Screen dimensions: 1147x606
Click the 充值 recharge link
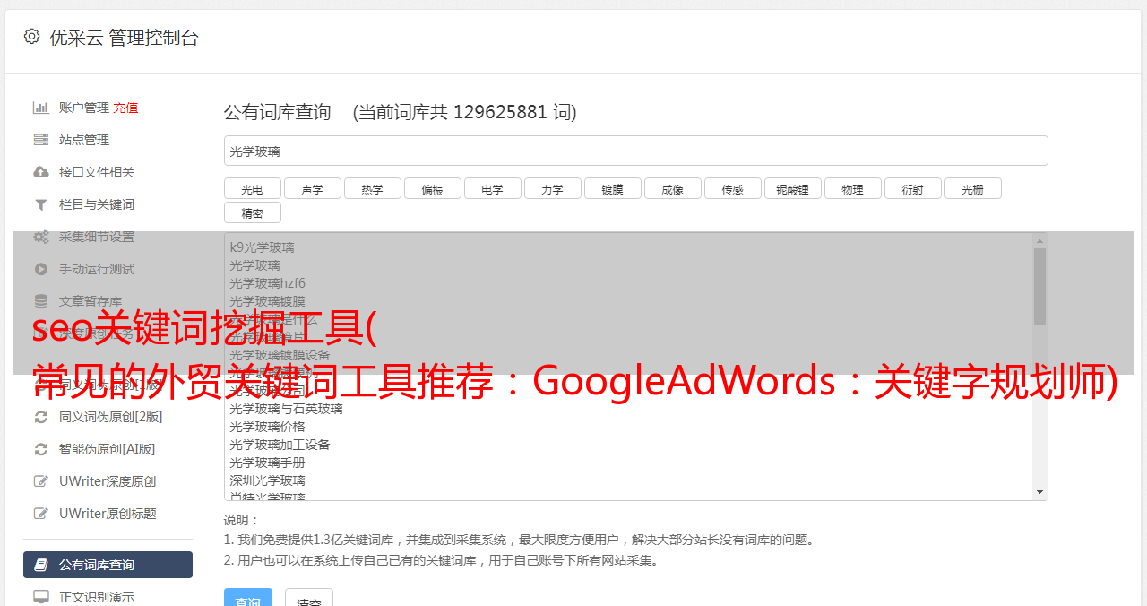(x=125, y=108)
